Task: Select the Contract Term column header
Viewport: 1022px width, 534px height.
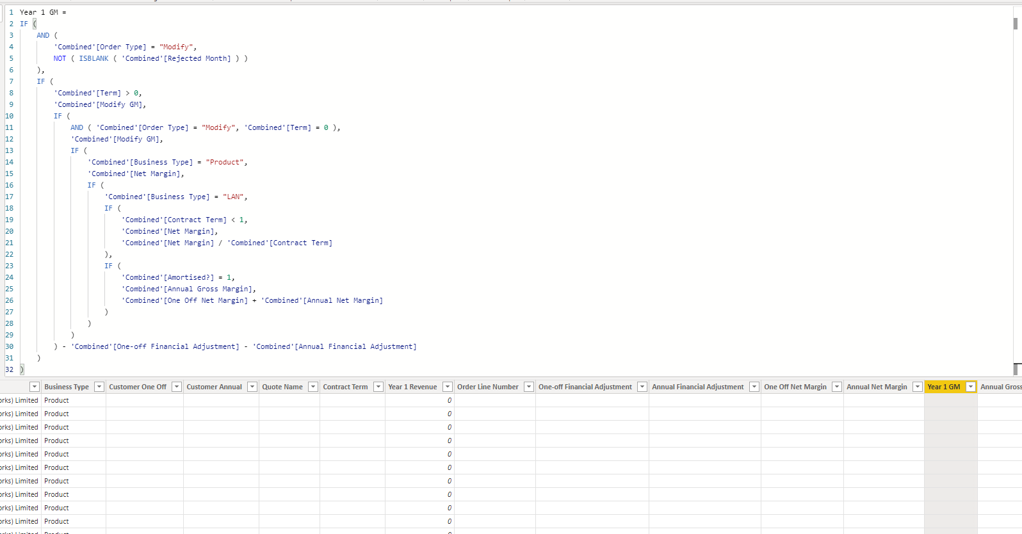Action: (x=345, y=387)
